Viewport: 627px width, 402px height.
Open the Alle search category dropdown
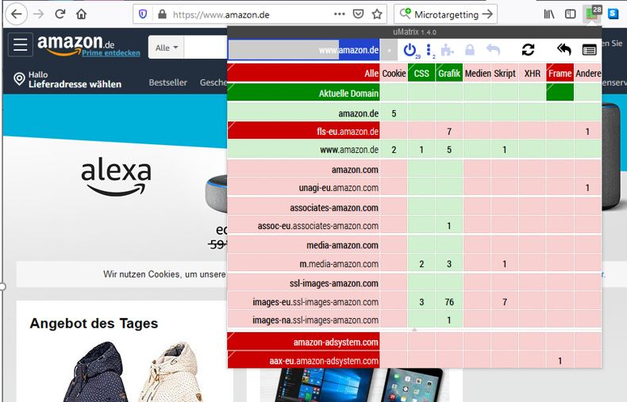coord(167,48)
